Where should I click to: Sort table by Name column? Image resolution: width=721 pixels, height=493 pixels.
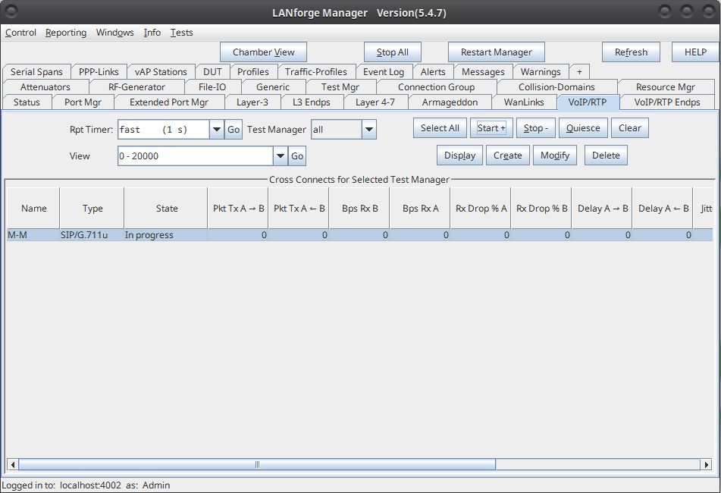tap(33, 209)
